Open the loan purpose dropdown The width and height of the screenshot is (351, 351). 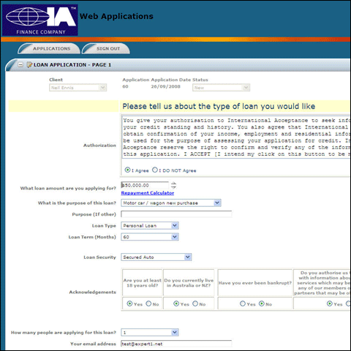point(171,203)
